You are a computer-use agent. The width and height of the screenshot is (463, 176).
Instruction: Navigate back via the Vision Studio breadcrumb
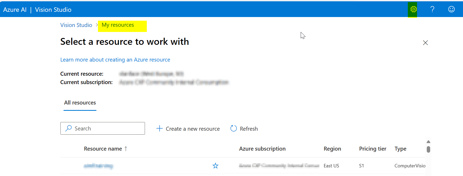click(x=76, y=25)
